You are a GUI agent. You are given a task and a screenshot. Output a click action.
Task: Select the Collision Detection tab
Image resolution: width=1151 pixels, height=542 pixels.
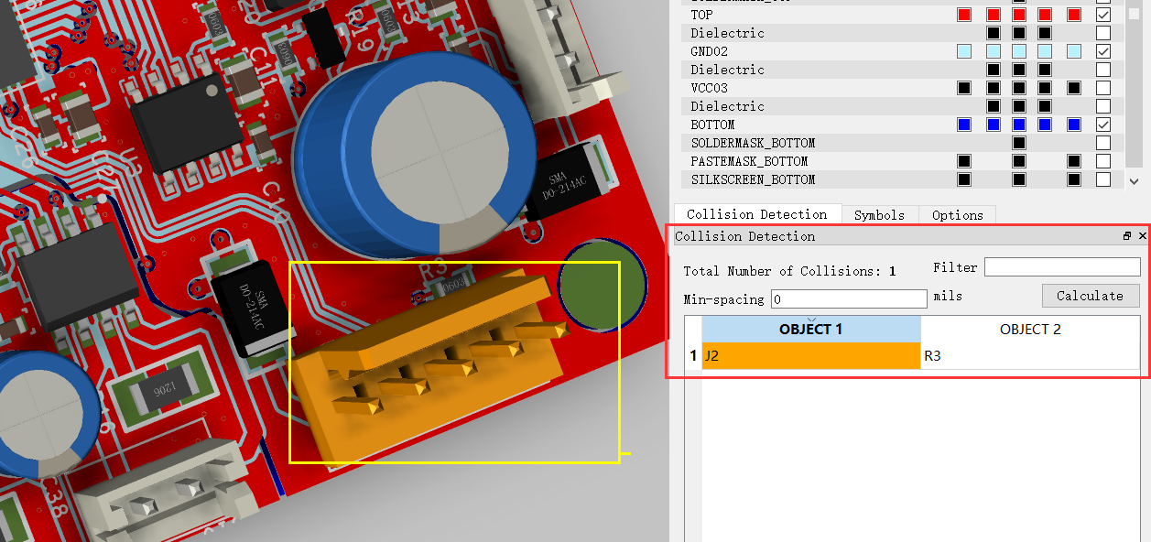point(756,214)
